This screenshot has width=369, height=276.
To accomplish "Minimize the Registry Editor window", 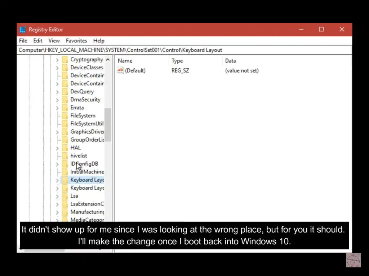I will [x=301, y=29].
